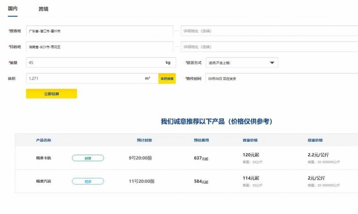The height and width of the screenshot is (214, 358).
Task: Expand the 送货方式 dropdown arrow
Action: pyautogui.click(x=272, y=62)
